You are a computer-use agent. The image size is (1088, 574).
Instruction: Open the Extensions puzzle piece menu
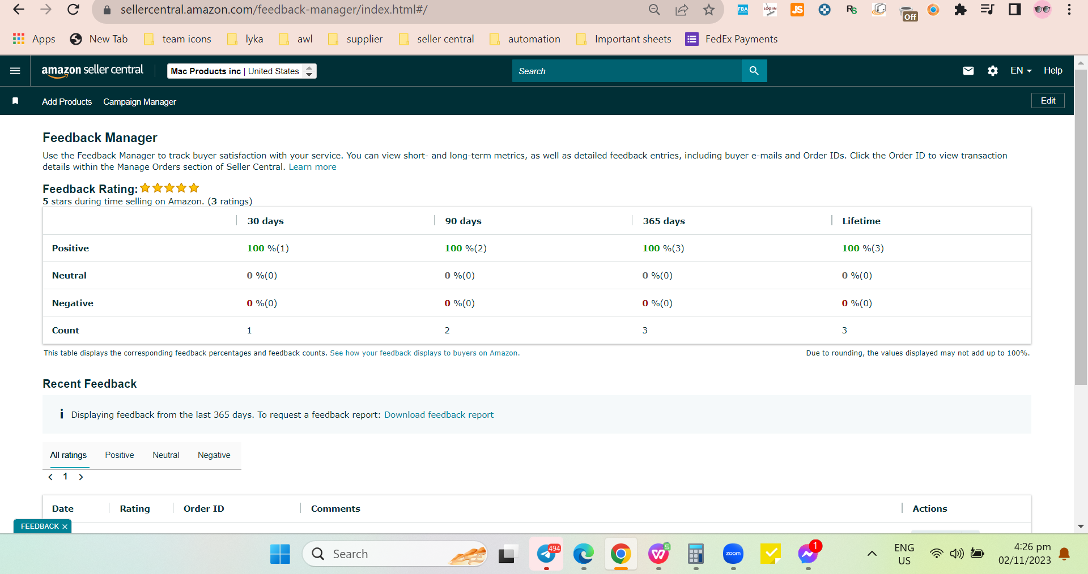click(x=960, y=10)
